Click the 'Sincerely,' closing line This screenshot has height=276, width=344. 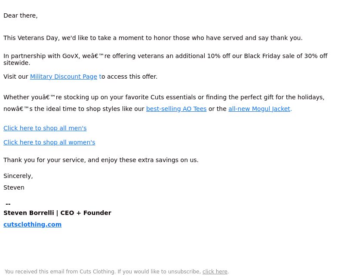[18, 176]
